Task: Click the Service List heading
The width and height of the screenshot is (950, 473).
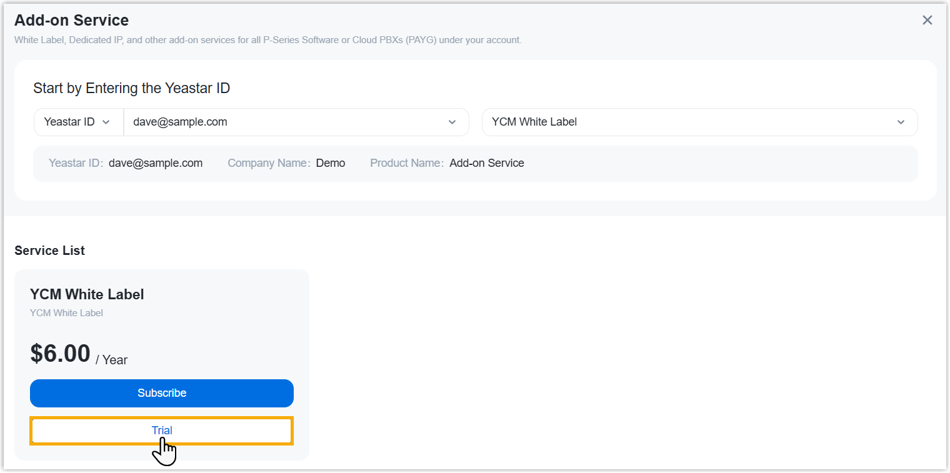Action: 49,251
